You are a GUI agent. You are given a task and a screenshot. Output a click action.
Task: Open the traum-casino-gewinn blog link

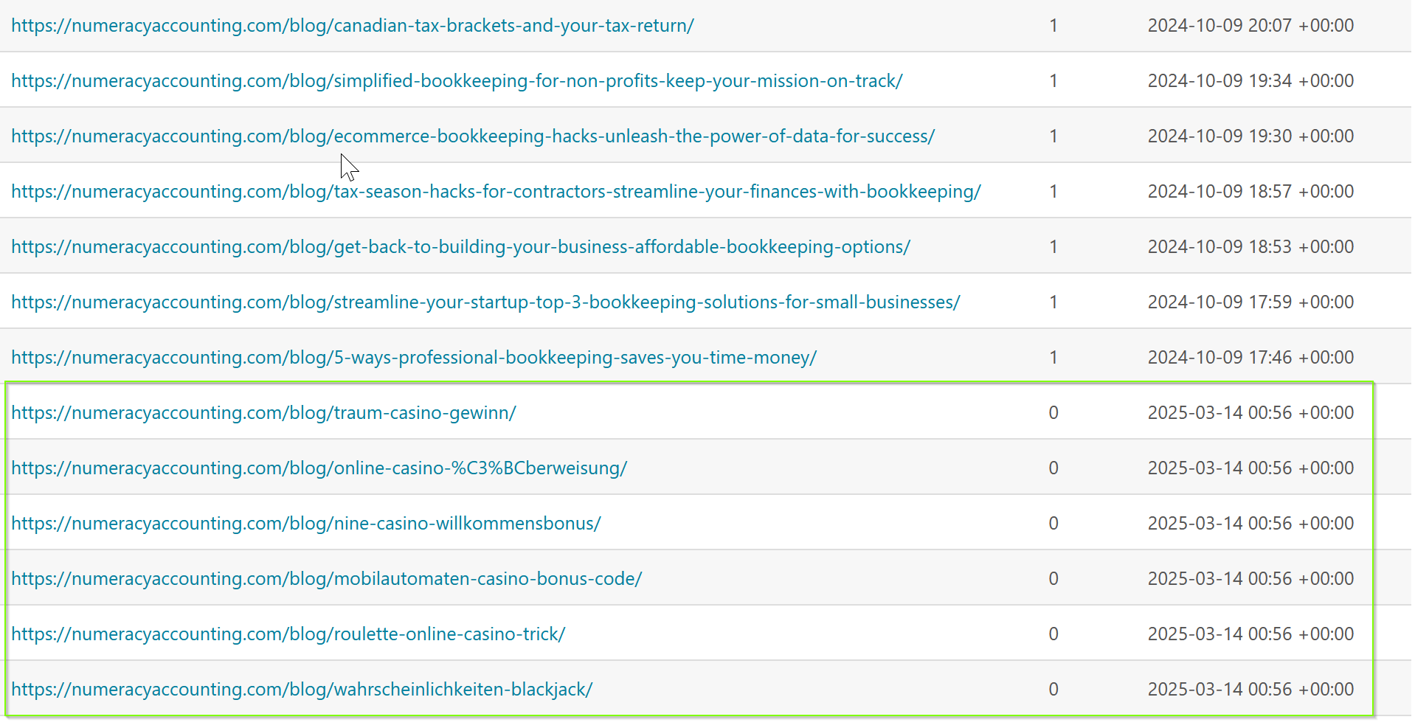pyautogui.click(x=263, y=413)
